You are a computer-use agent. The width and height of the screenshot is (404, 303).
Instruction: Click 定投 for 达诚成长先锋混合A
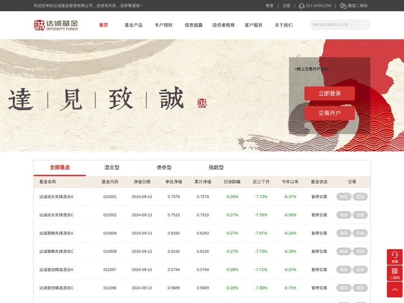pos(360,197)
